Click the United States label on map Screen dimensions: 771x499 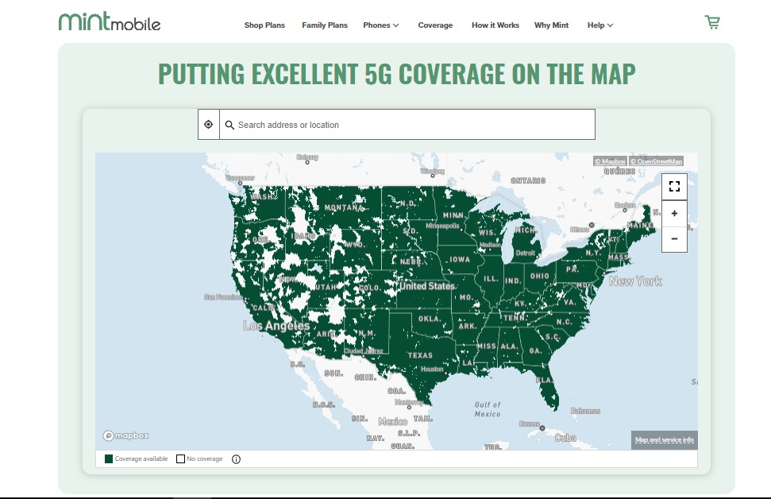(427, 286)
